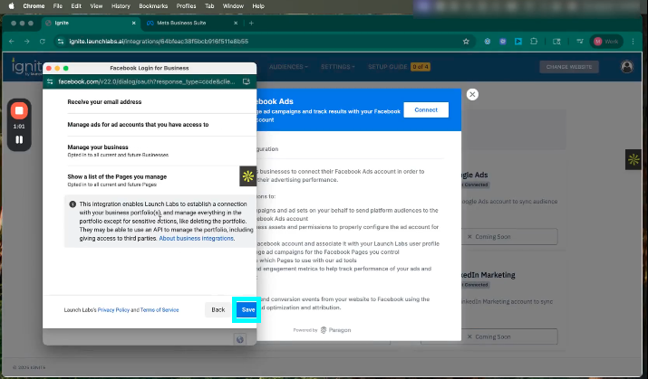Go back in Chrome browser
The image size is (648, 379).
(12, 42)
